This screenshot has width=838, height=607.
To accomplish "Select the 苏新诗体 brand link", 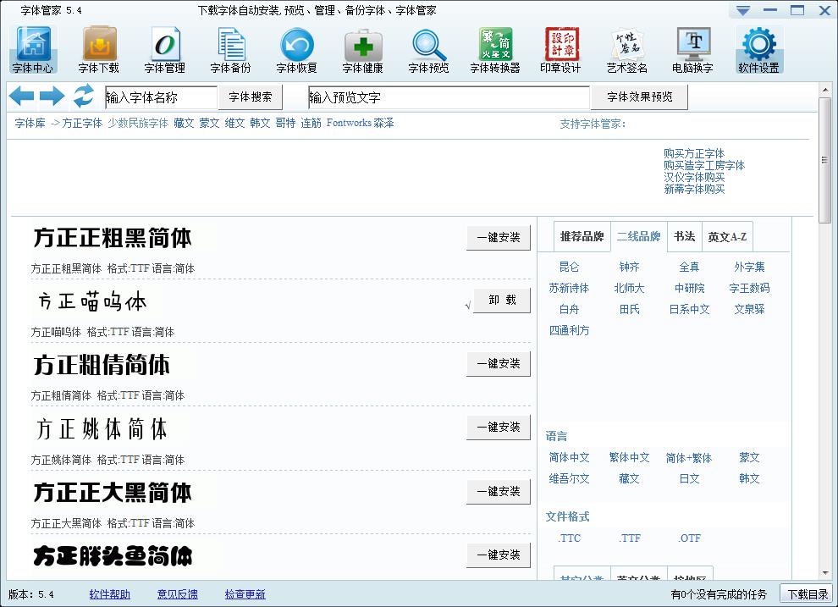I will [x=569, y=288].
